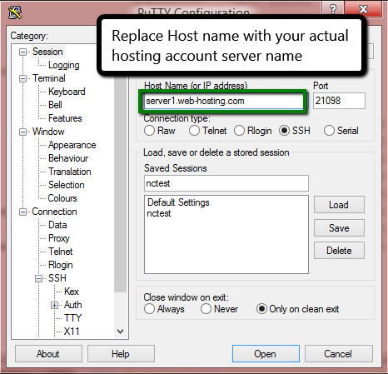Screen dimensions: 388x374
Task: Select nctest in the saved sessions list
Action: pyautogui.click(x=159, y=213)
